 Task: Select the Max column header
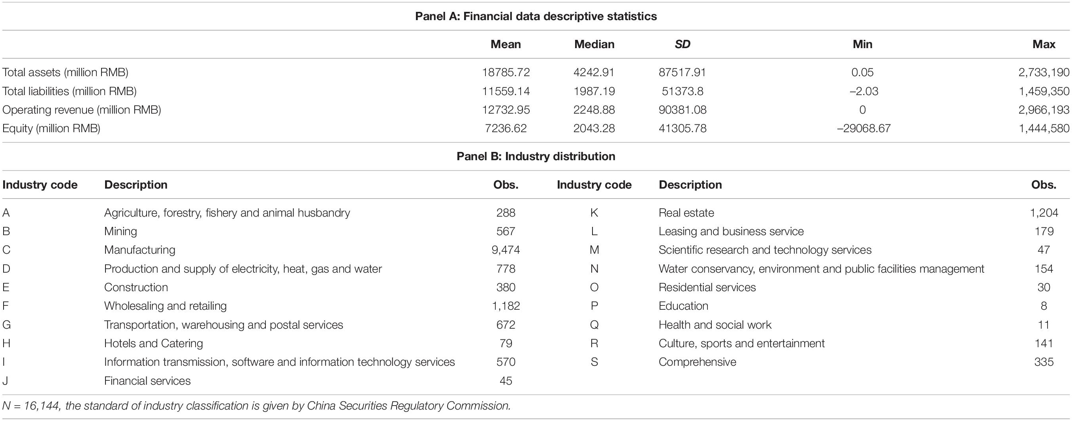[x=1044, y=44]
